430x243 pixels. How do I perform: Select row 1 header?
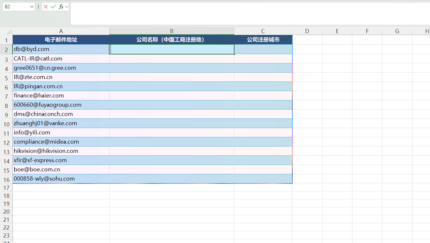6,40
